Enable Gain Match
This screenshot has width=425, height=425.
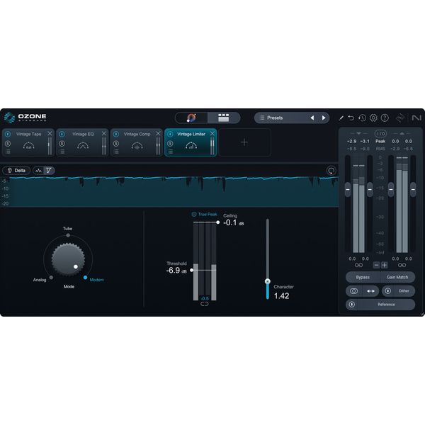[397, 277]
